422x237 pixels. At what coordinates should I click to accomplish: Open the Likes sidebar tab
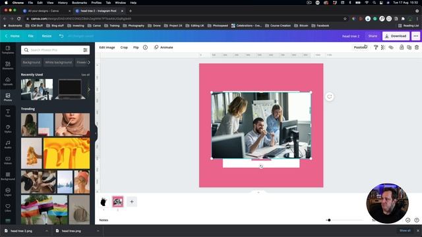8,208
